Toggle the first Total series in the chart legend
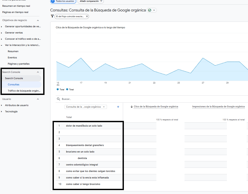 (x=60, y=89)
